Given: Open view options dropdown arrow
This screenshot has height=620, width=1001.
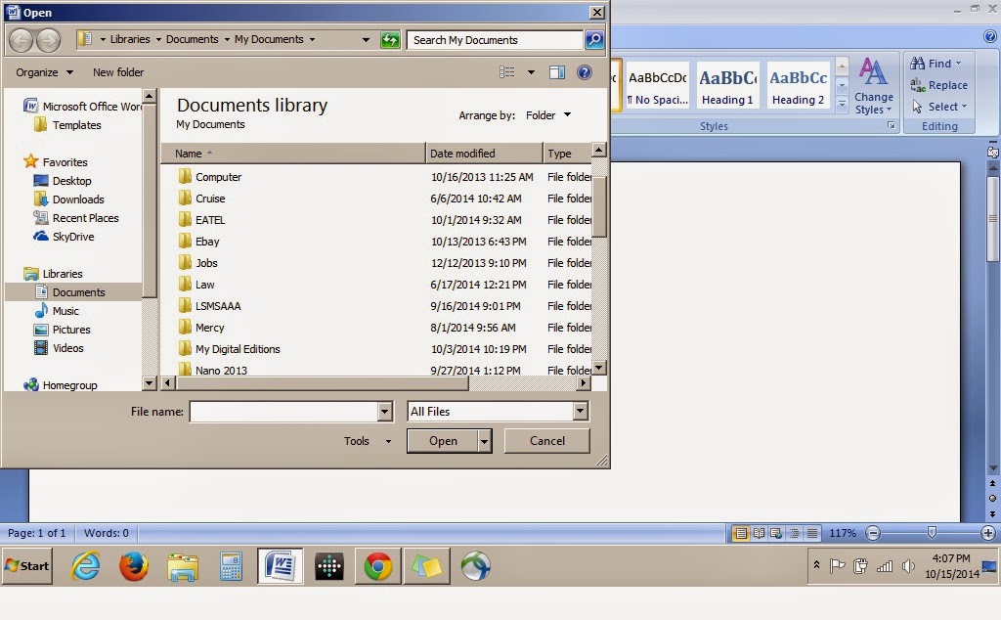Looking at the screenshot, I should [x=531, y=72].
